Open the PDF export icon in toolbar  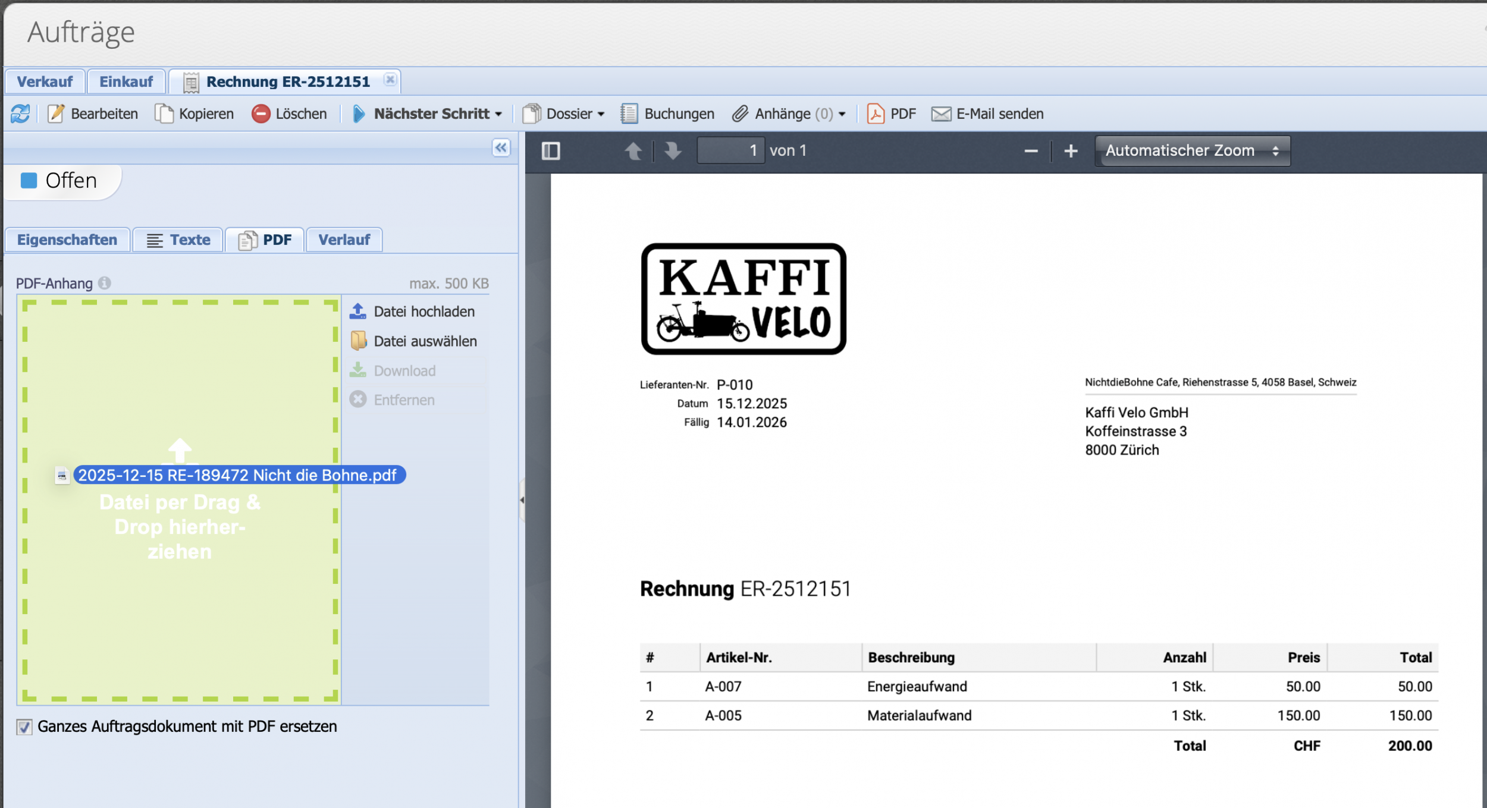(x=876, y=114)
